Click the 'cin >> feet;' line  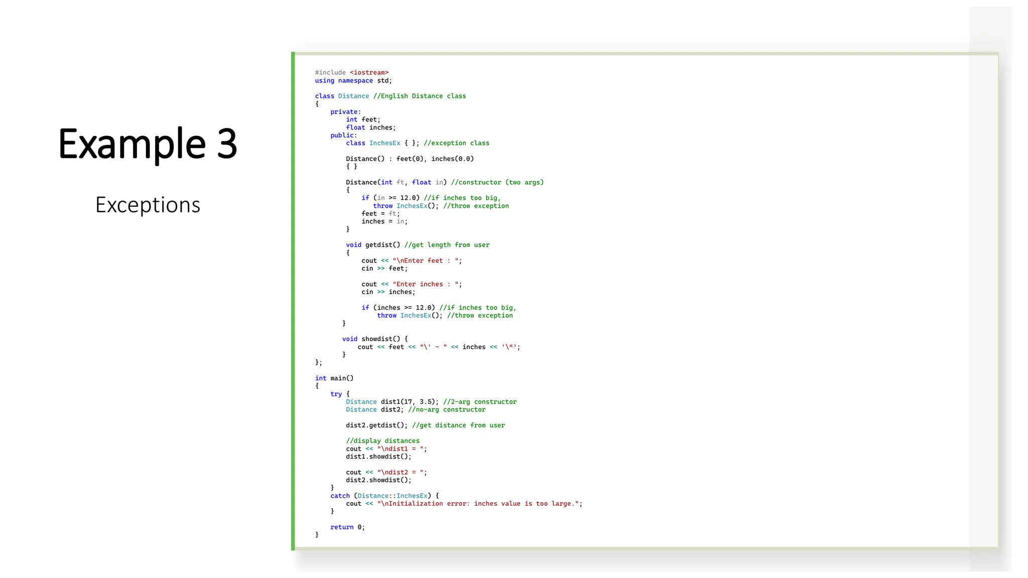(384, 268)
